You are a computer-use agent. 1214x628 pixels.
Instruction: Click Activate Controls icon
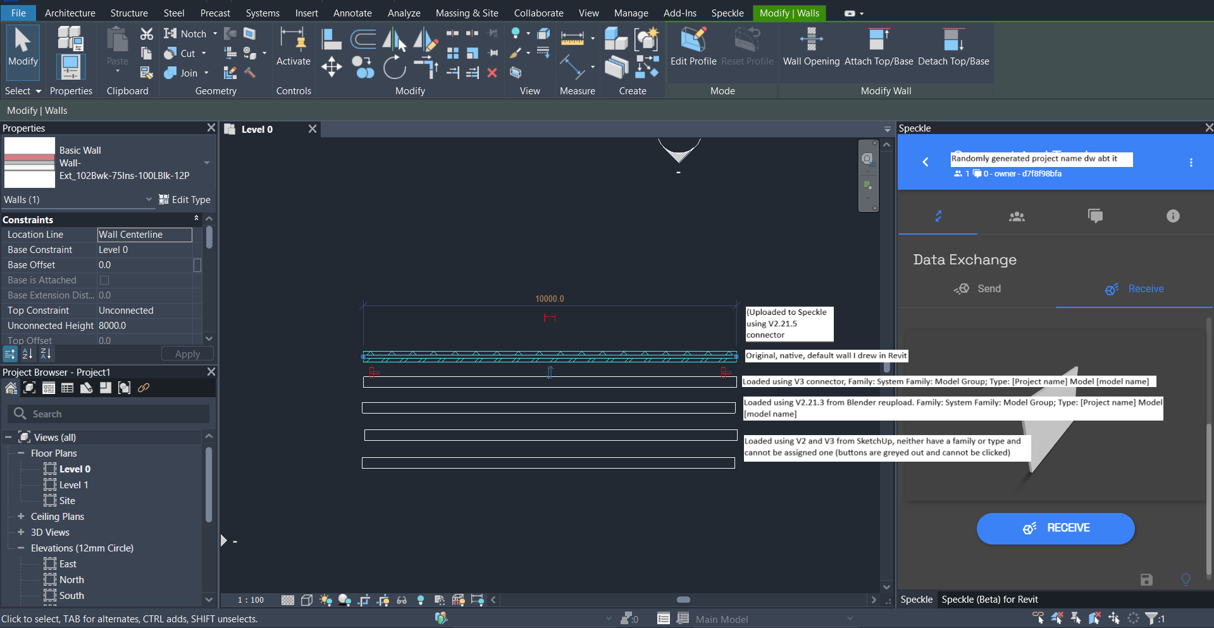pos(294,47)
